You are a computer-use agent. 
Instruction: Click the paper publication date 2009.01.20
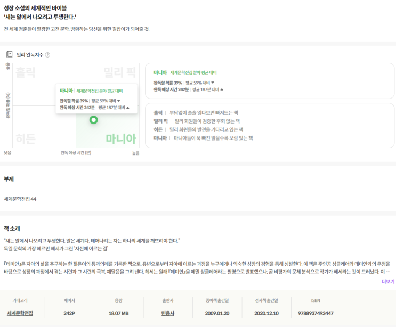pyautogui.click(x=217, y=313)
